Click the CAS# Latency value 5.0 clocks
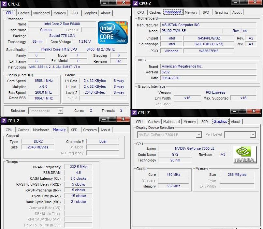Screen dimensions: 263x229 (x=78, y=178)
